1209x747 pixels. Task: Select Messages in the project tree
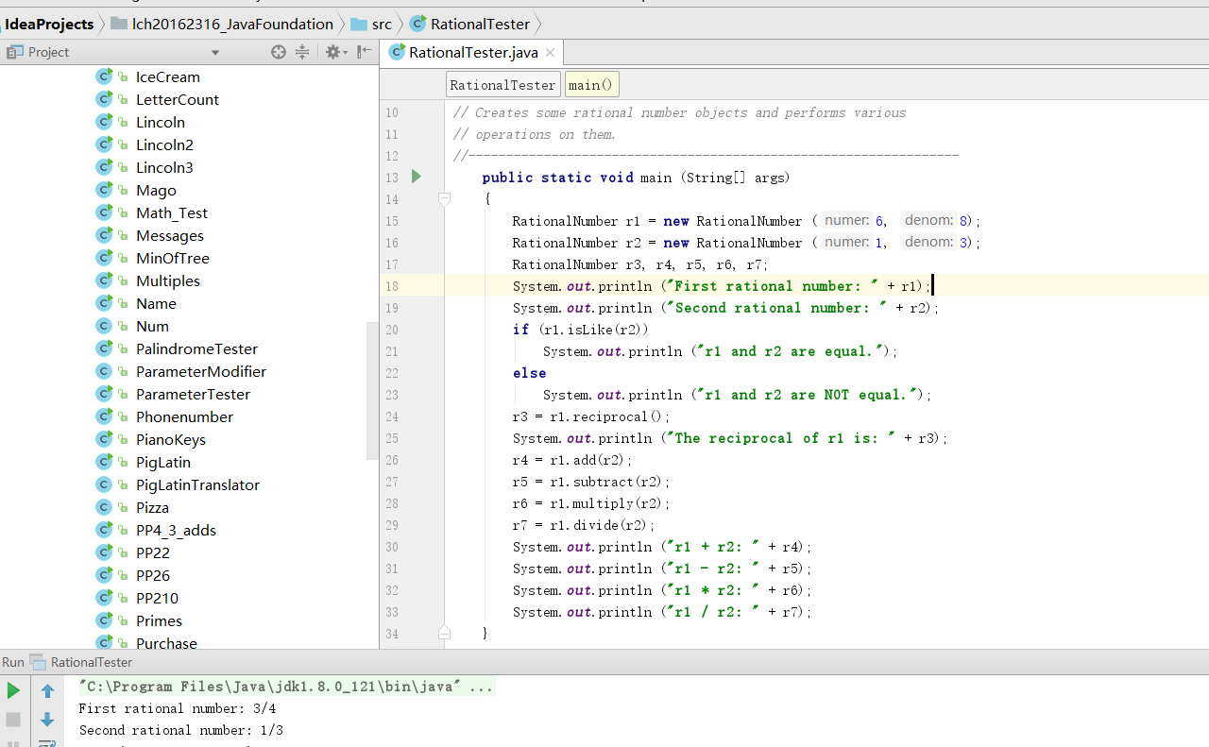[x=170, y=235]
